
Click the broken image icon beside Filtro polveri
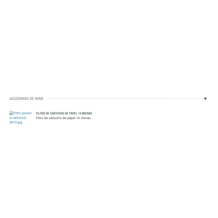click(x=11, y=113)
